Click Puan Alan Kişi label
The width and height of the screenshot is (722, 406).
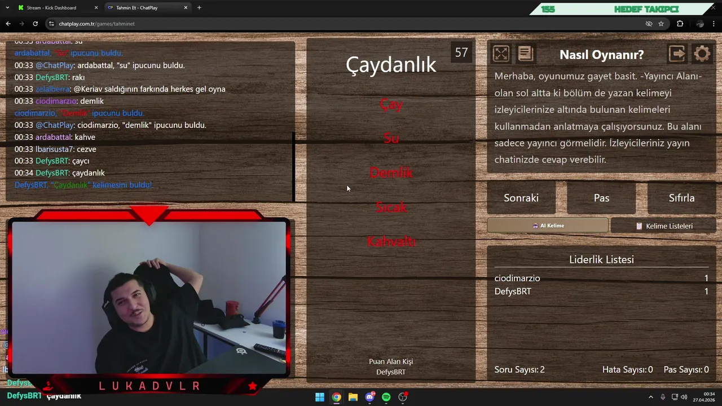pyautogui.click(x=391, y=361)
